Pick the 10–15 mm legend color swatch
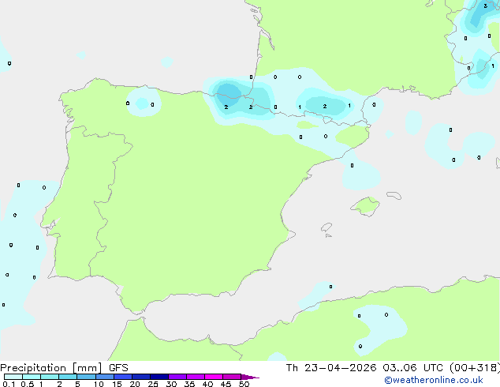Screen dimensions: 500x387 [104, 377]
